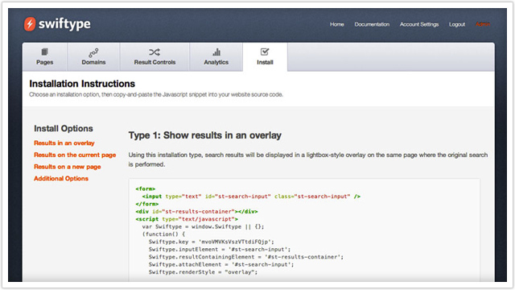This screenshot has width=515, height=290.
Task: Open Account Settings
Action: pyautogui.click(x=419, y=24)
